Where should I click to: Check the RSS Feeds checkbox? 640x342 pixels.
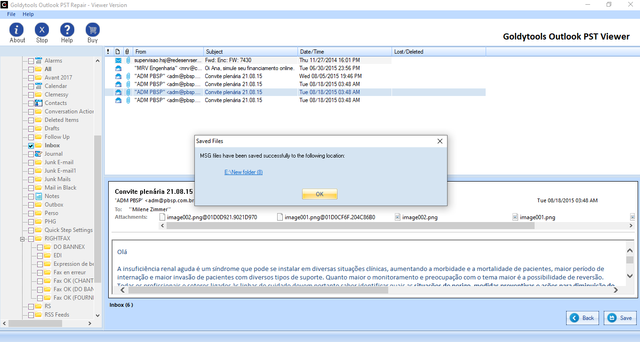(x=31, y=315)
